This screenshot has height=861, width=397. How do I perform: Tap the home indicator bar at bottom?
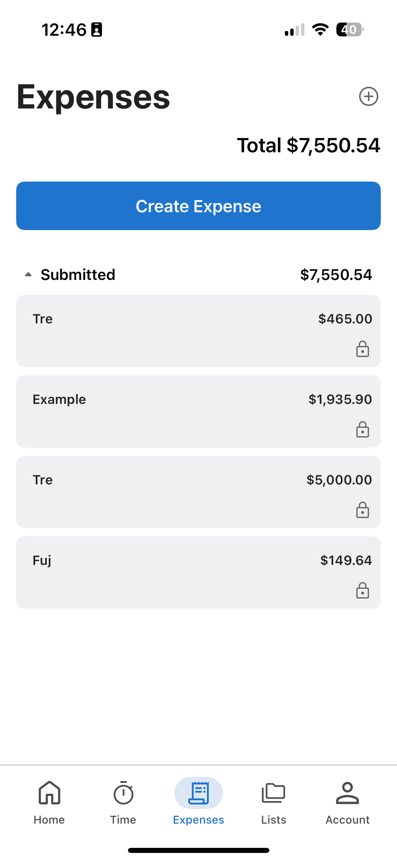pos(198,850)
